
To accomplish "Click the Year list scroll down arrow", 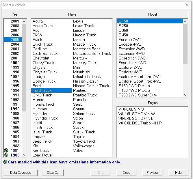I will (x=24, y=155).
